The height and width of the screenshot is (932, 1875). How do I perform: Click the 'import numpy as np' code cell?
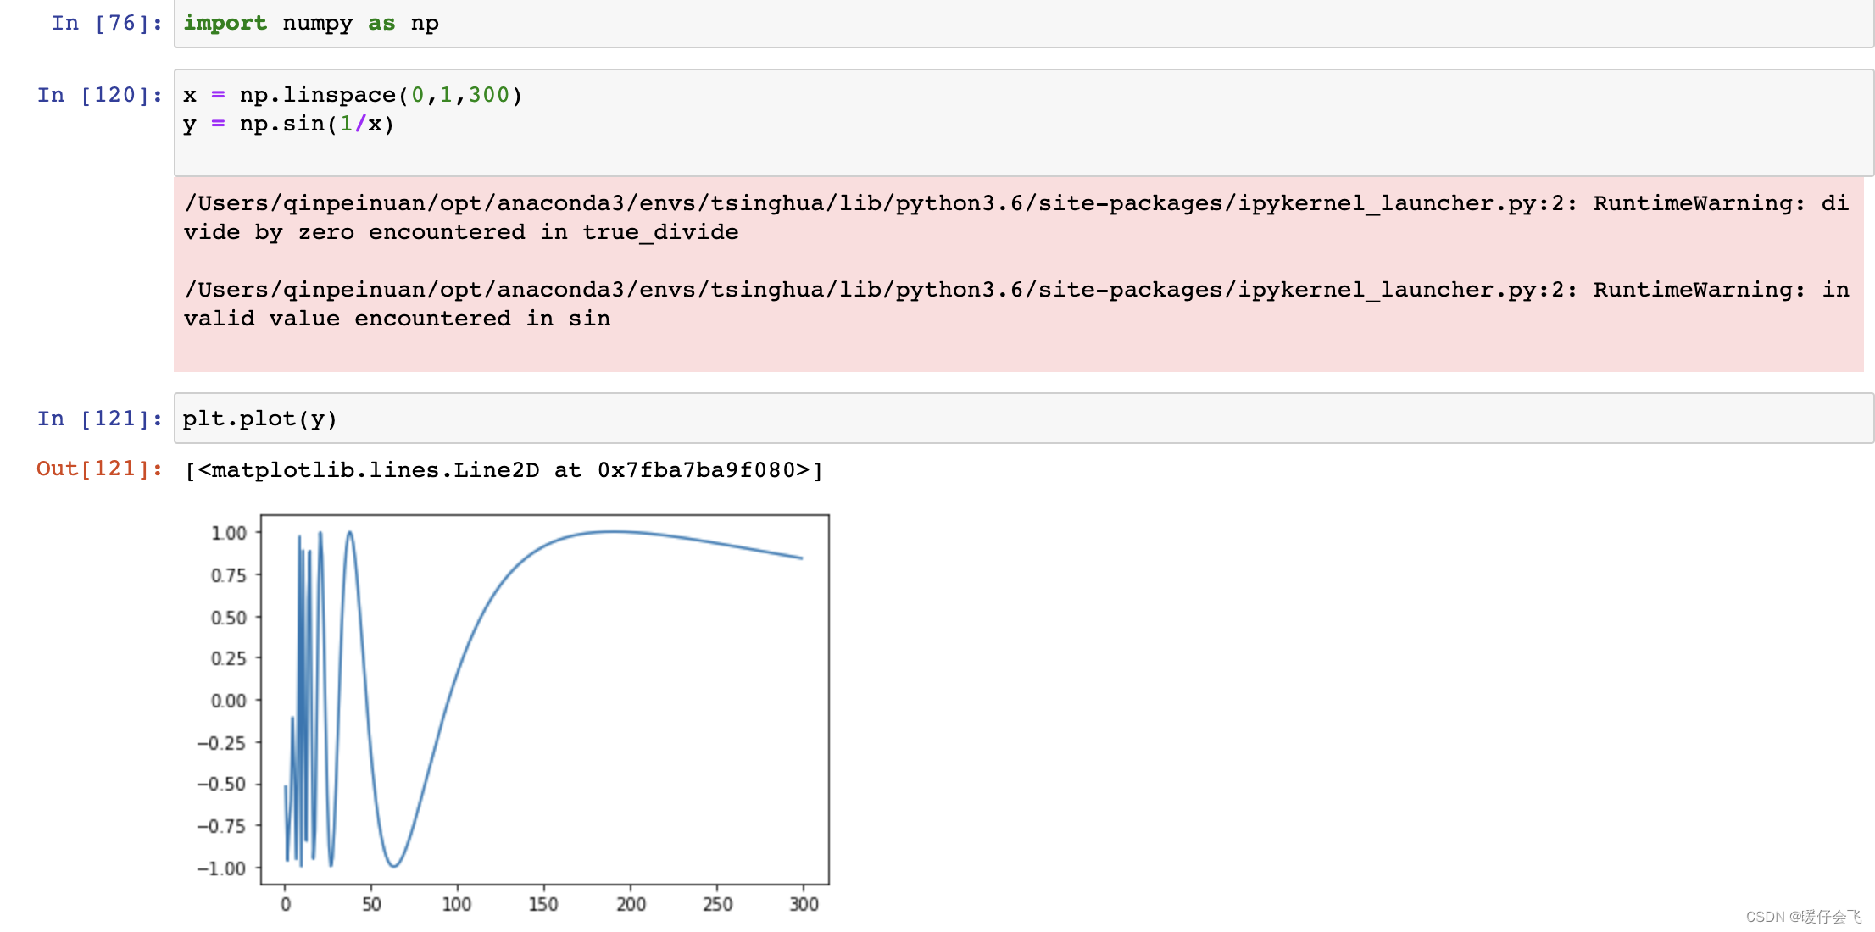tap(1023, 24)
